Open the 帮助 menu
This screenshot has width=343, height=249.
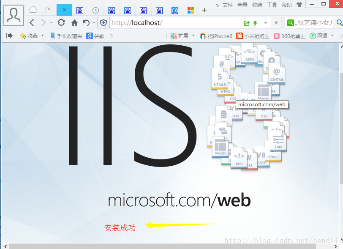287,5
